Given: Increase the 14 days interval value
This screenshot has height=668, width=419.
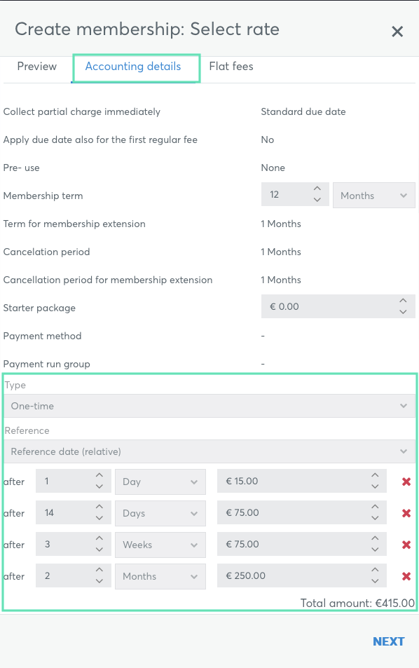Looking at the screenshot, I should tap(99, 507).
